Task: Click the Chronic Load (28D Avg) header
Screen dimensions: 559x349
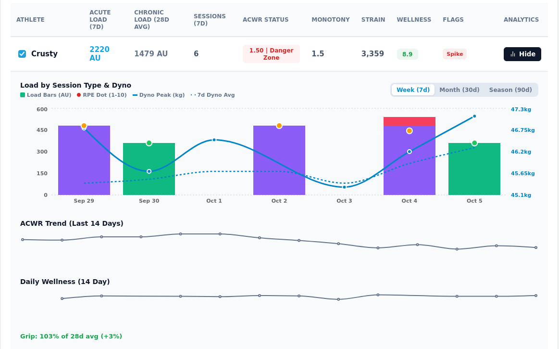Action: click(x=151, y=20)
